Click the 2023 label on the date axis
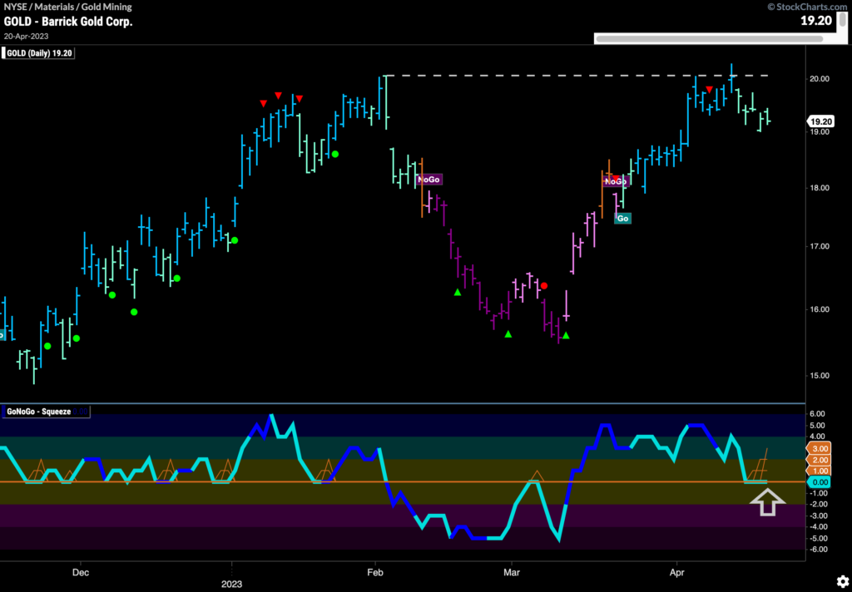This screenshot has width=852, height=592. click(231, 584)
